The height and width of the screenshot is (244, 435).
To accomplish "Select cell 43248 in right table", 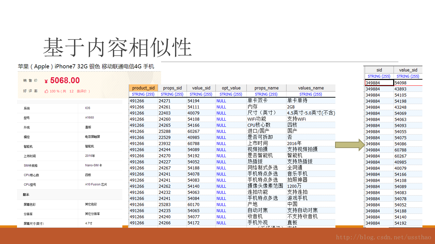I will tap(408, 107).
